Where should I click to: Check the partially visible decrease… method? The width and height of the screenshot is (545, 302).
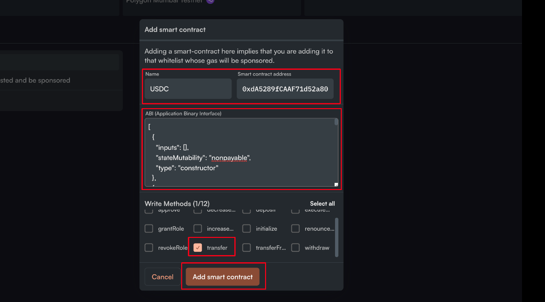[198, 211]
